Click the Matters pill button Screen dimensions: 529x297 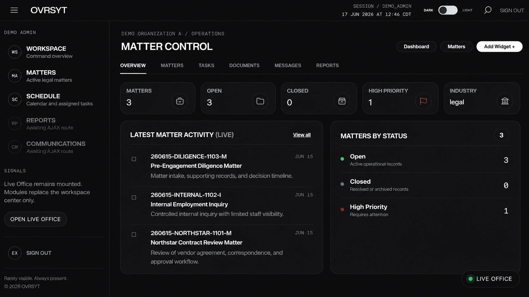[456, 47]
